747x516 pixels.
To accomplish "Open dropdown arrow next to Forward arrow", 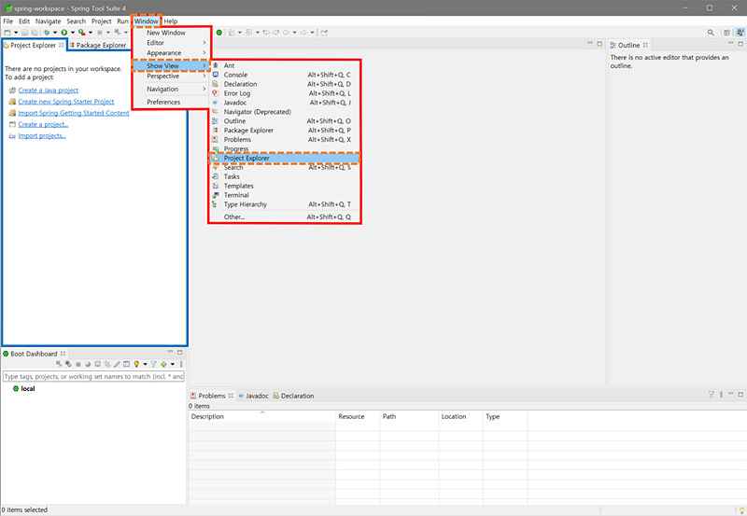I will point(313,33).
